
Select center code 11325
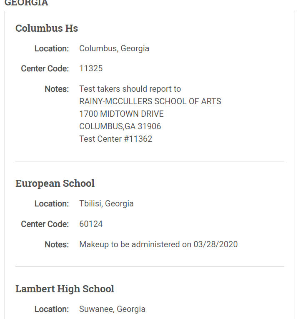tap(91, 68)
